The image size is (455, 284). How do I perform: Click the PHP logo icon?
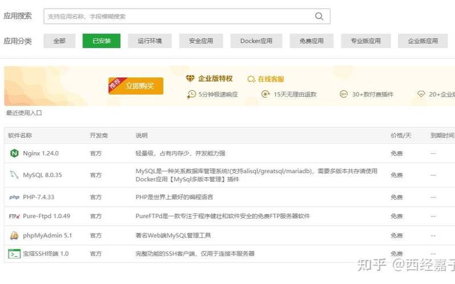[14, 197]
